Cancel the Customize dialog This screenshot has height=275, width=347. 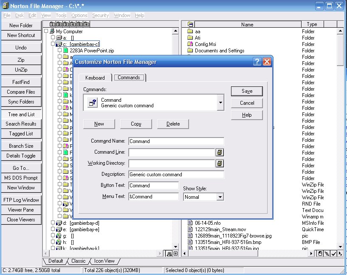[x=247, y=103]
